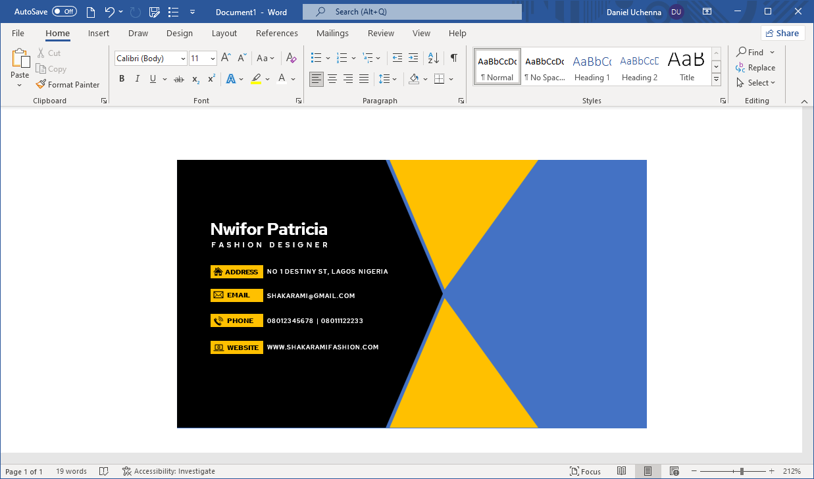The height and width of the screenshot is (479, 814).
Task: Toggle Bold formatting
Action: [122, 79]
